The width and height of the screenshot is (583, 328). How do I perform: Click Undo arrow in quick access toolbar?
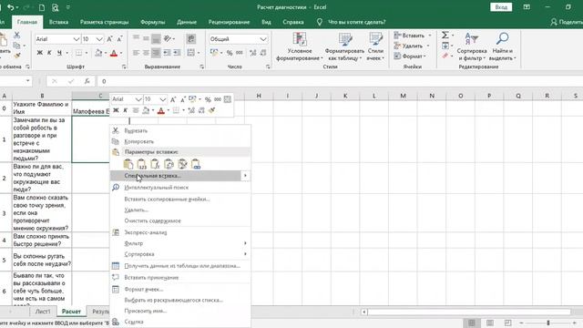point(10,7)
